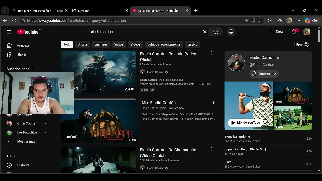Viewport: 322px width, 181px height.
Task: Expand the Tú section
Action: point(11,156)
